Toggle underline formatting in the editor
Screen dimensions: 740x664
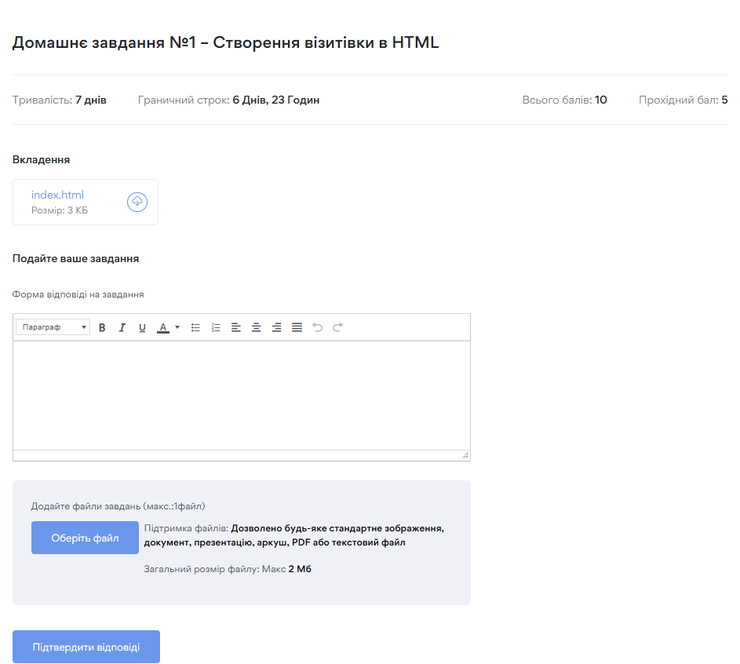point(142,327)
